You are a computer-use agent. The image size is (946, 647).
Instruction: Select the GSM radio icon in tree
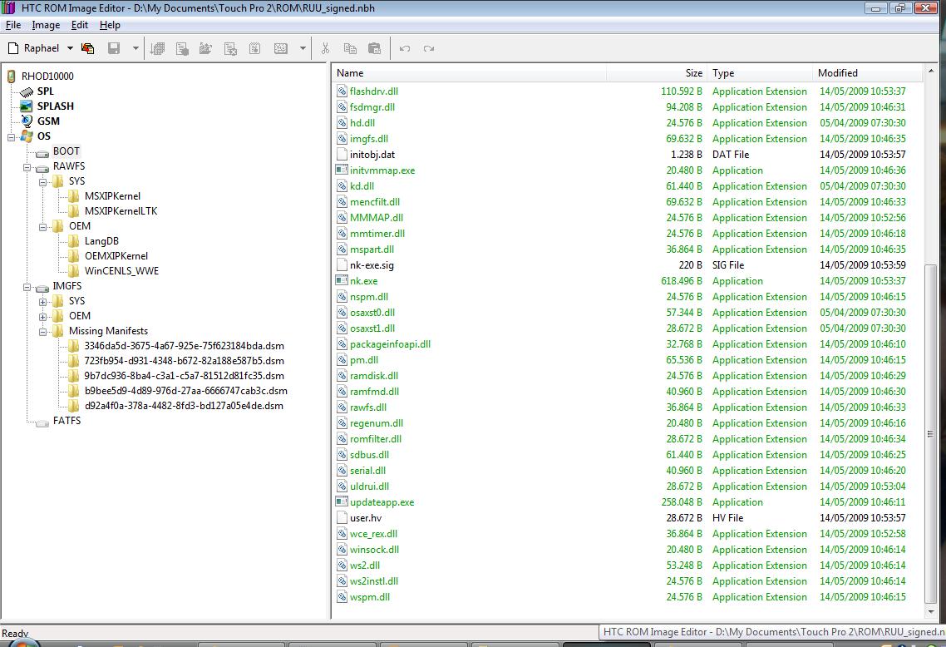27,121
